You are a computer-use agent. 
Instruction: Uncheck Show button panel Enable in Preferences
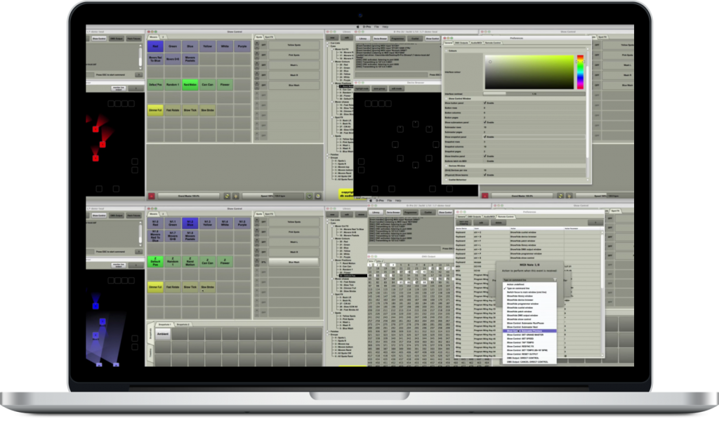pos(485,103)
